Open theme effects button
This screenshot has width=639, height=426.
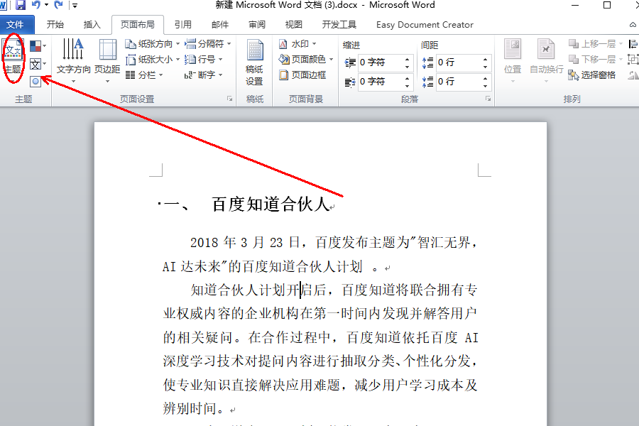36,81
